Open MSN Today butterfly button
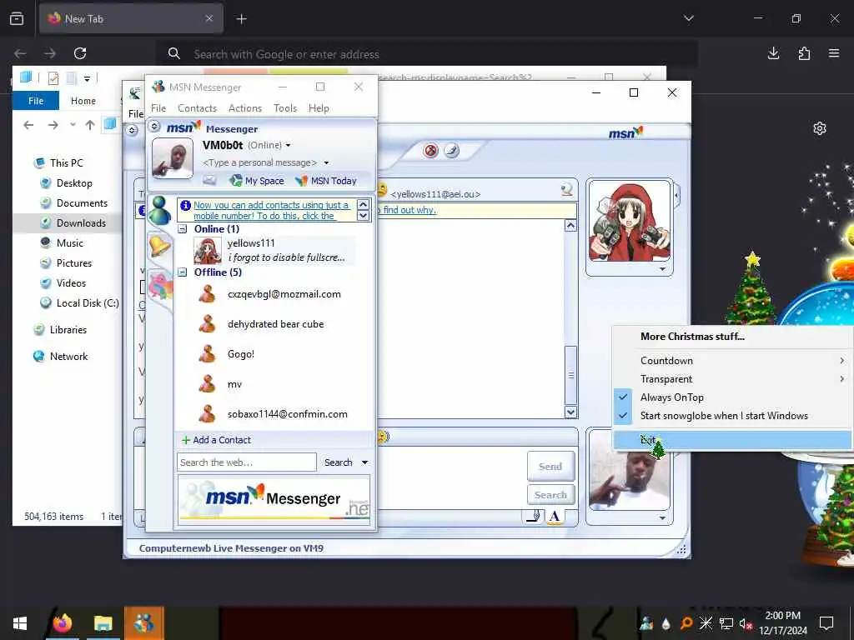 tap(325, 181)
